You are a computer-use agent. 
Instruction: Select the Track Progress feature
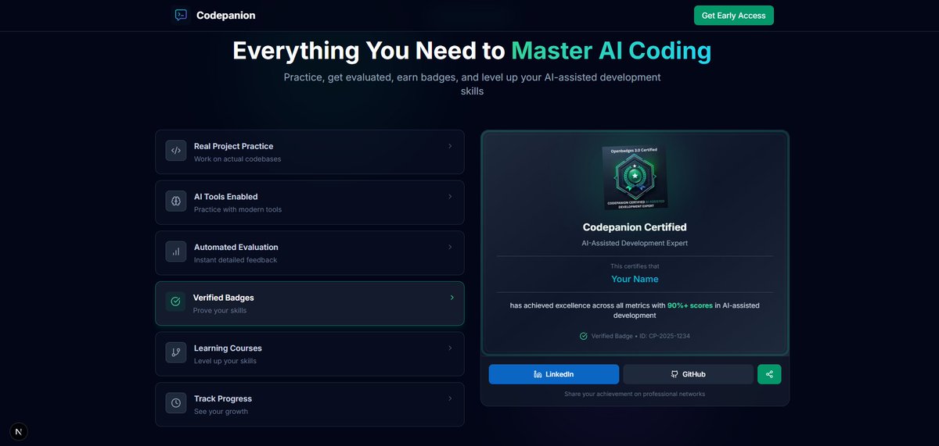pyautogui.click(x=309, y=404)
